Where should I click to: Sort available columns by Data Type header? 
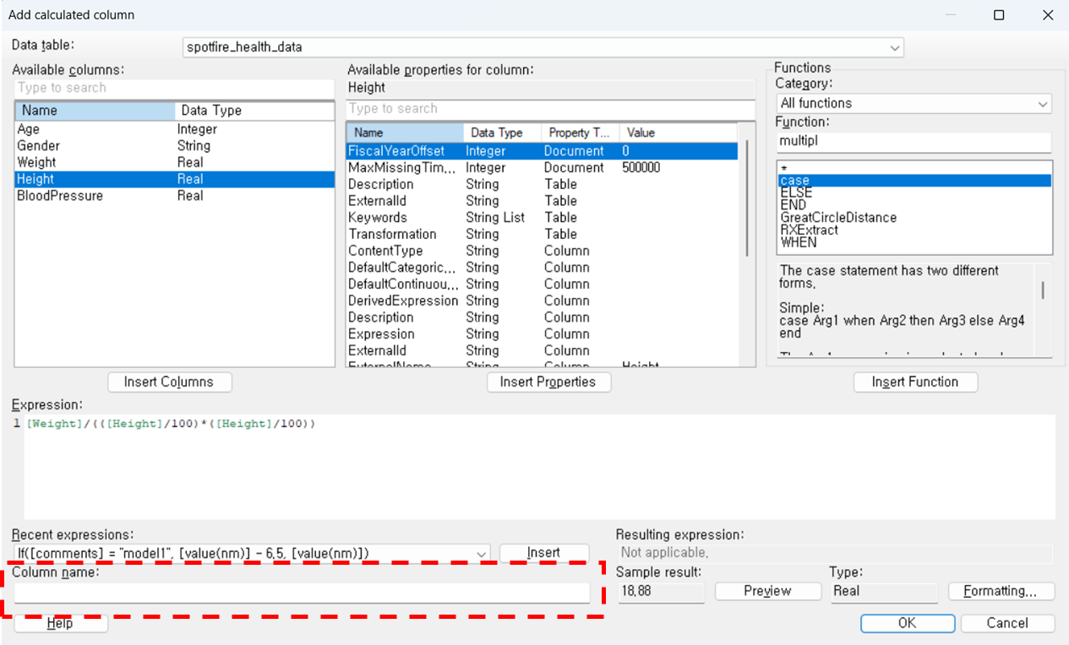coord(254,111)
